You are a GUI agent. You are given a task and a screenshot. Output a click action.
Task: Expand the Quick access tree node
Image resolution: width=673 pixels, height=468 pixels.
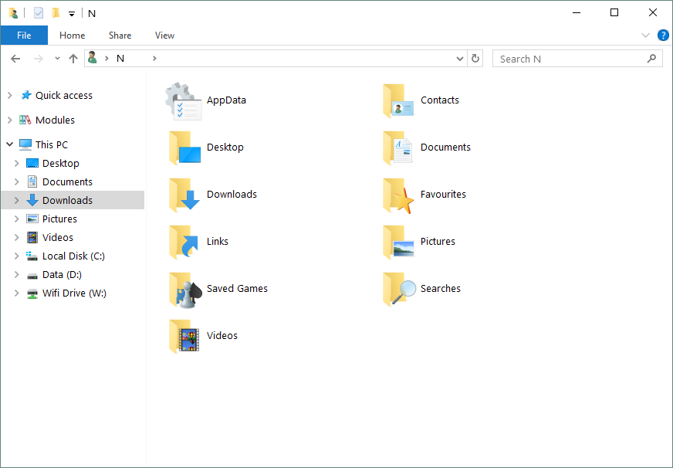click(x=10, y=95)
